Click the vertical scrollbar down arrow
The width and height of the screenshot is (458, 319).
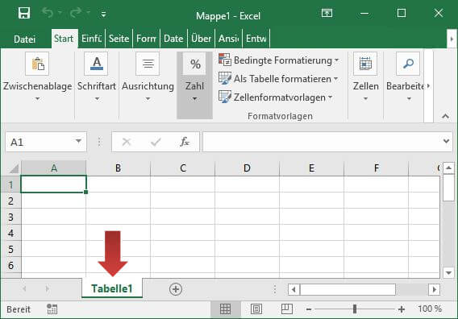[448, 273]
